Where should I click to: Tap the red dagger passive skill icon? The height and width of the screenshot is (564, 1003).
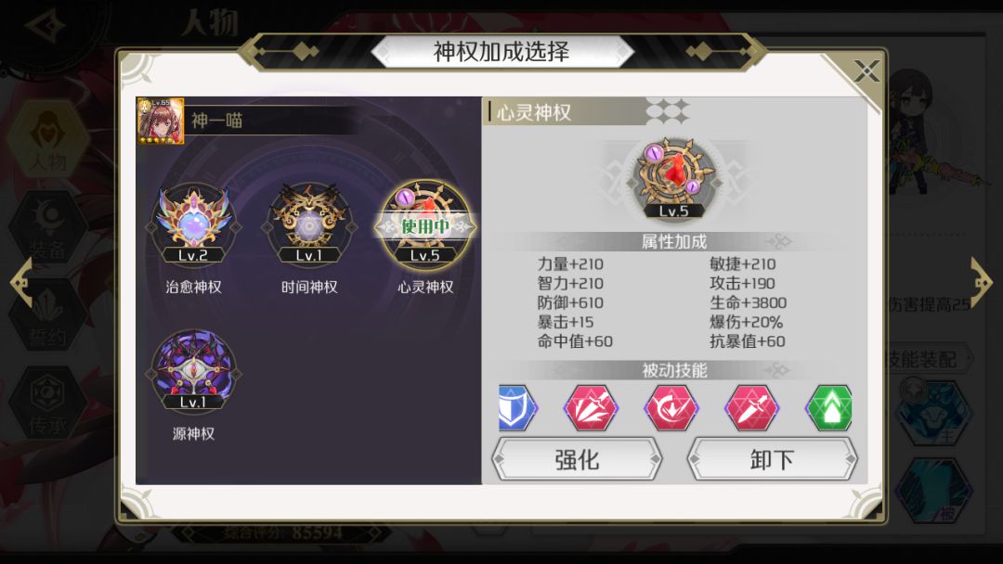pos(751,407)
